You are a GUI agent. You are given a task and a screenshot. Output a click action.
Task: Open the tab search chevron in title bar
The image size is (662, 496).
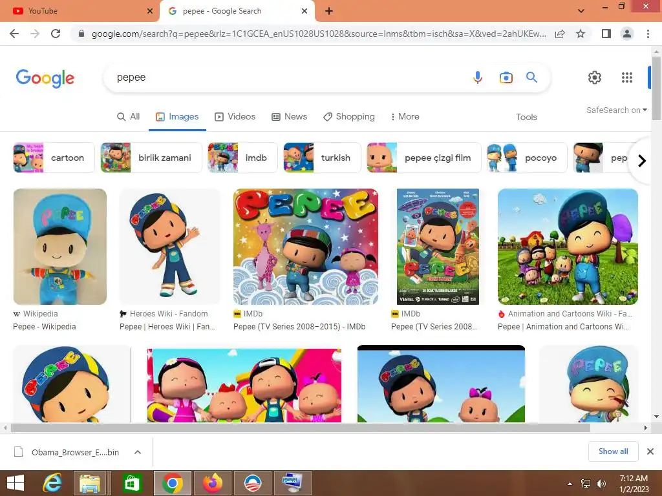coord(581,11)
